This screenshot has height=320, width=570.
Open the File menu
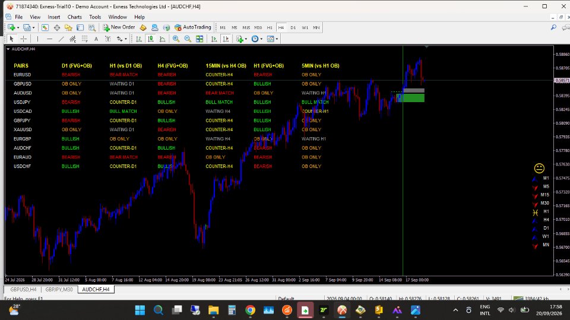pos(18,17)
